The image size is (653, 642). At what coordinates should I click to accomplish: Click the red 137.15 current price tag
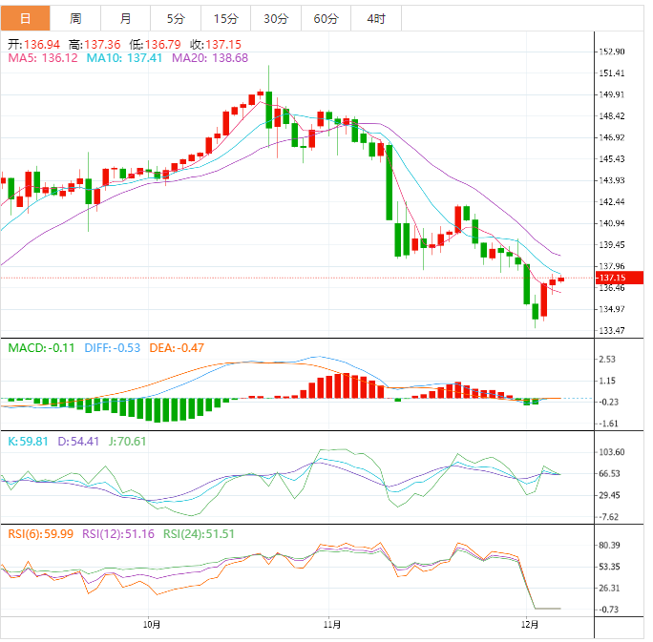620,278
